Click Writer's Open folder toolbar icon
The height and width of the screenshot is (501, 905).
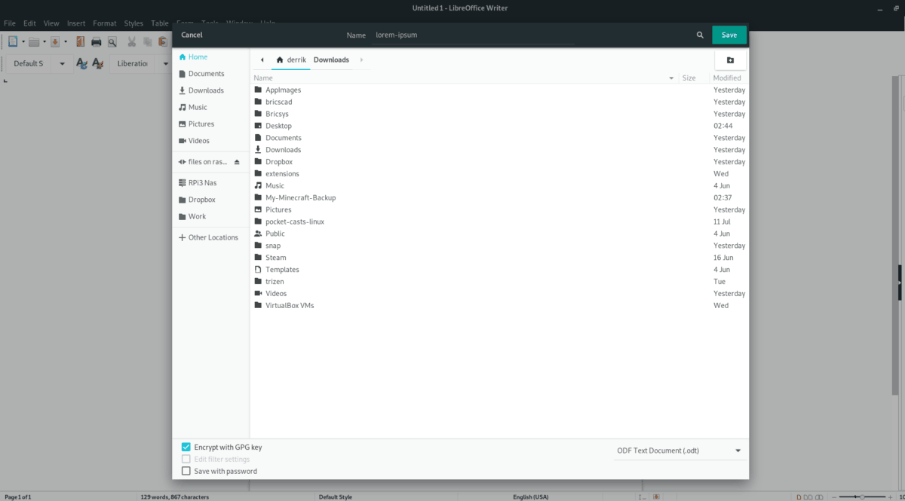(34, 41)
